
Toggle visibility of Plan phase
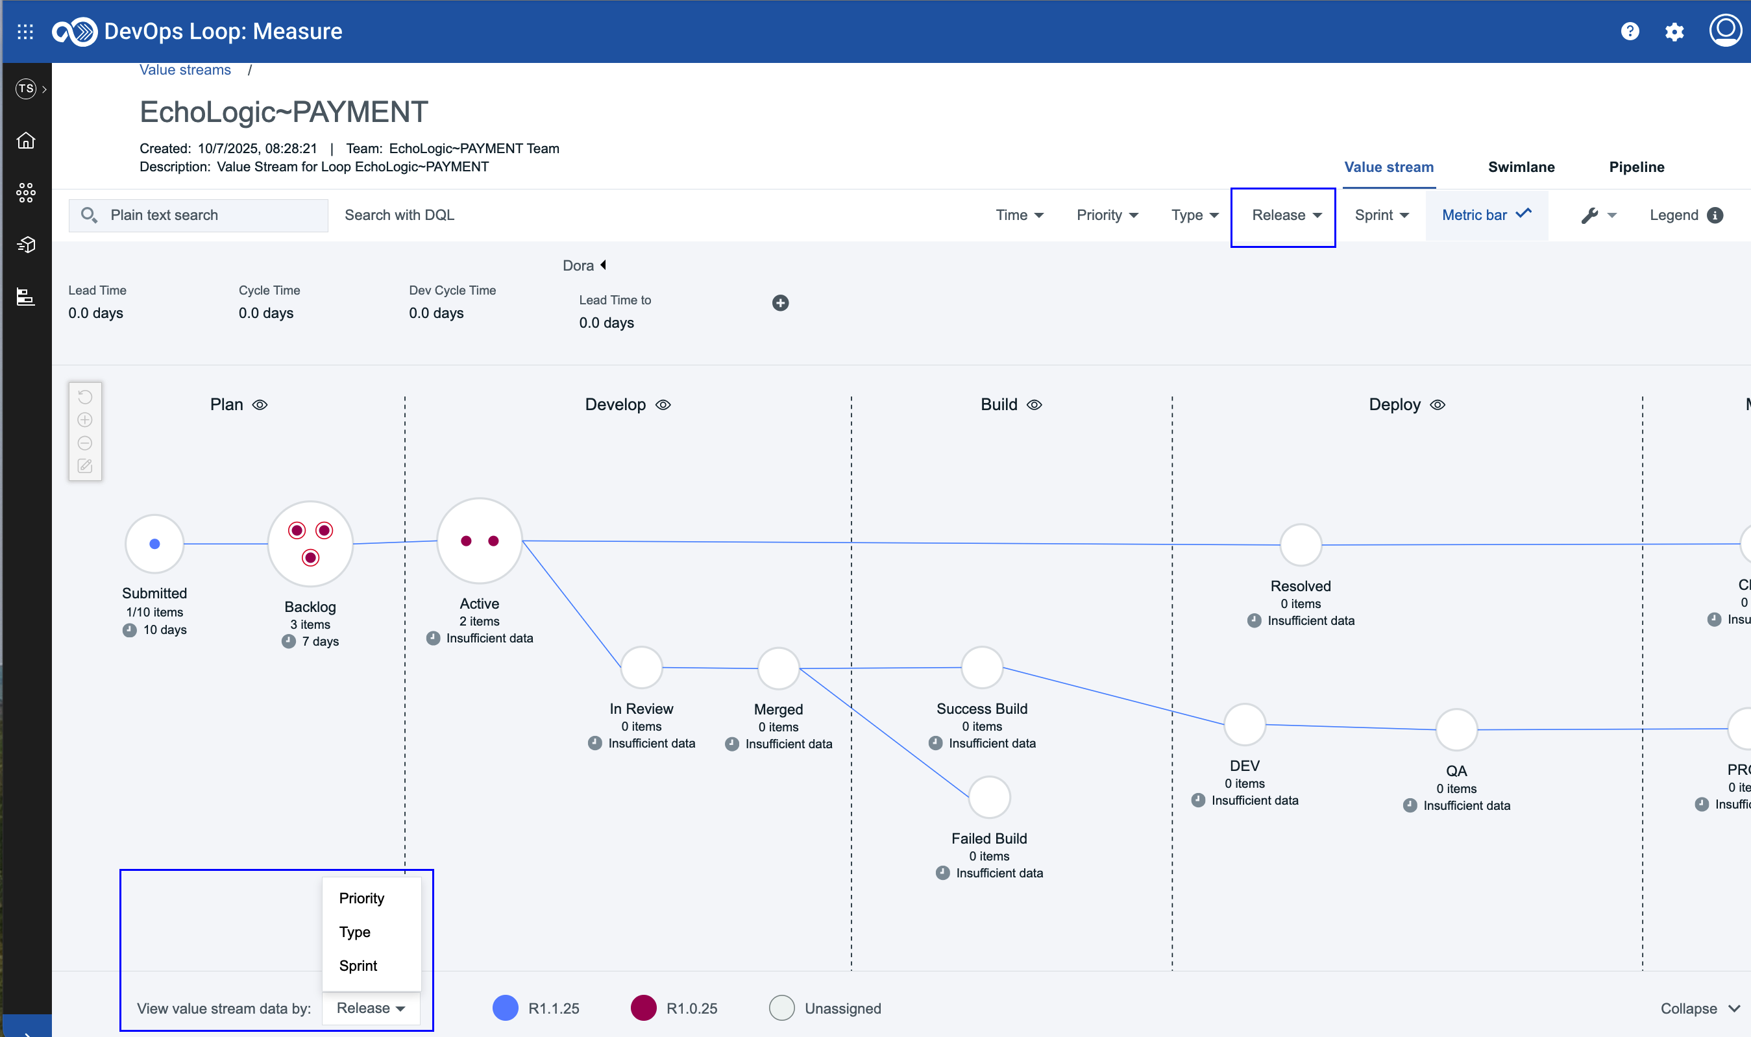point(260,404)
